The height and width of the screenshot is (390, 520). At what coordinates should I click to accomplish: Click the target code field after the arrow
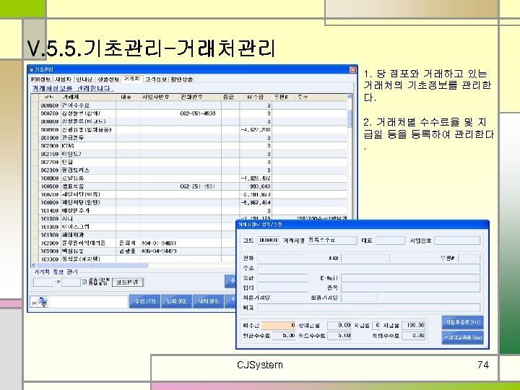[71, 282]
